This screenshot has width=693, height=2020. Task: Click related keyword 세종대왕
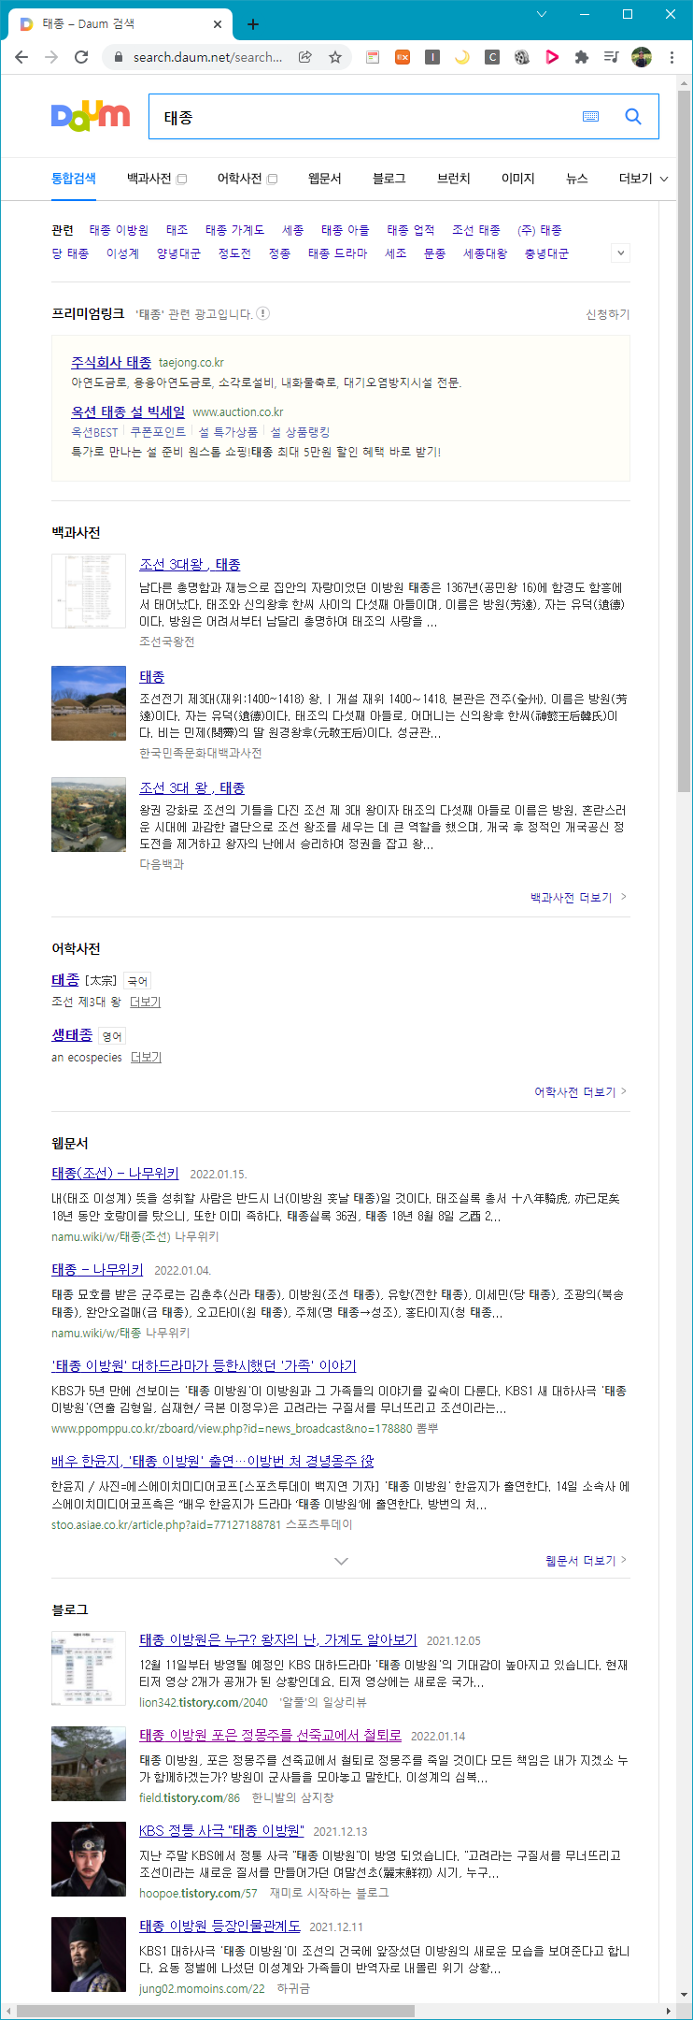[x=486, y=253]
